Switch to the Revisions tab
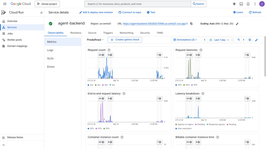The width and height of the screenshot is (266, 149). click(x=76, y=33)
